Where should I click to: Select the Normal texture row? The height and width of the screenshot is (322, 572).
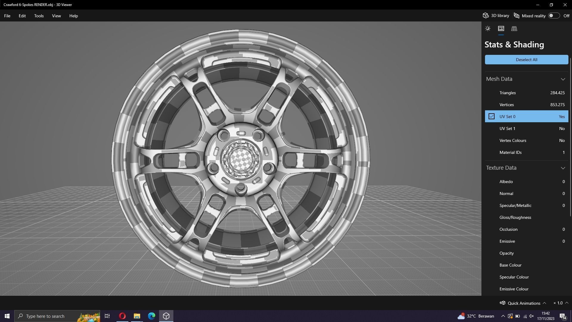click(x=526, y=193)
